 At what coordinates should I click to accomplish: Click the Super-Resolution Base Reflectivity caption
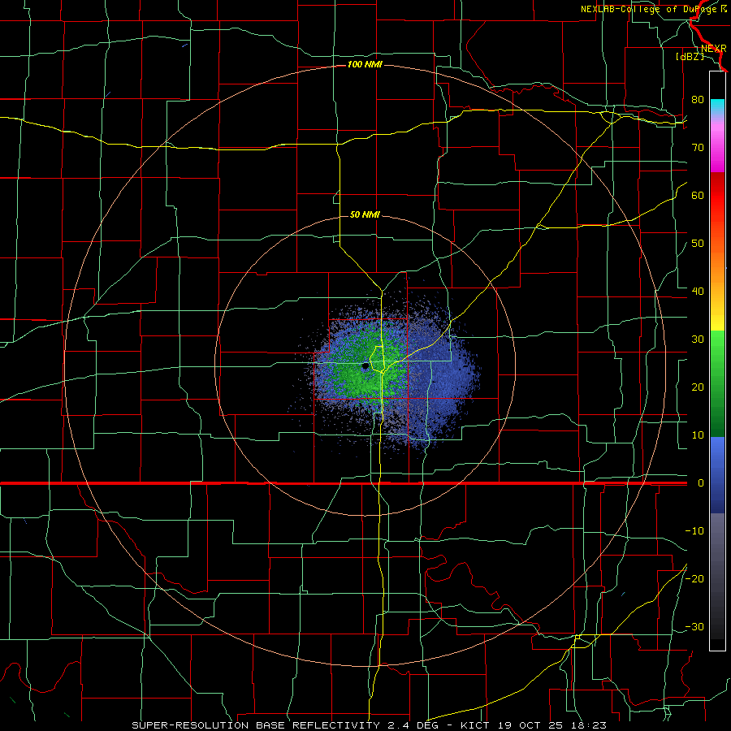[370, 725]
